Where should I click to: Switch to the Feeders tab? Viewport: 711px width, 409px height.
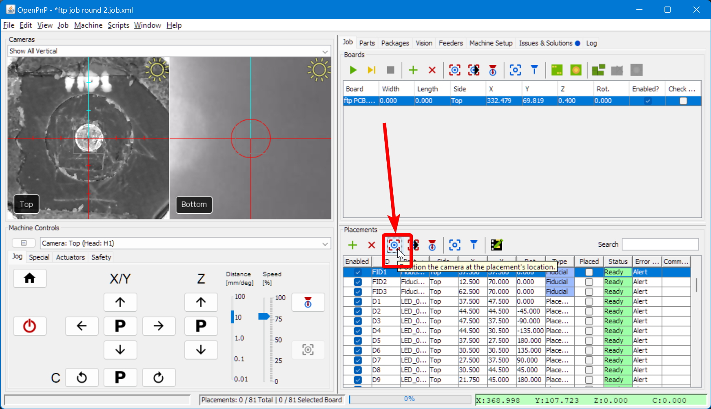(x=450, y=43)
